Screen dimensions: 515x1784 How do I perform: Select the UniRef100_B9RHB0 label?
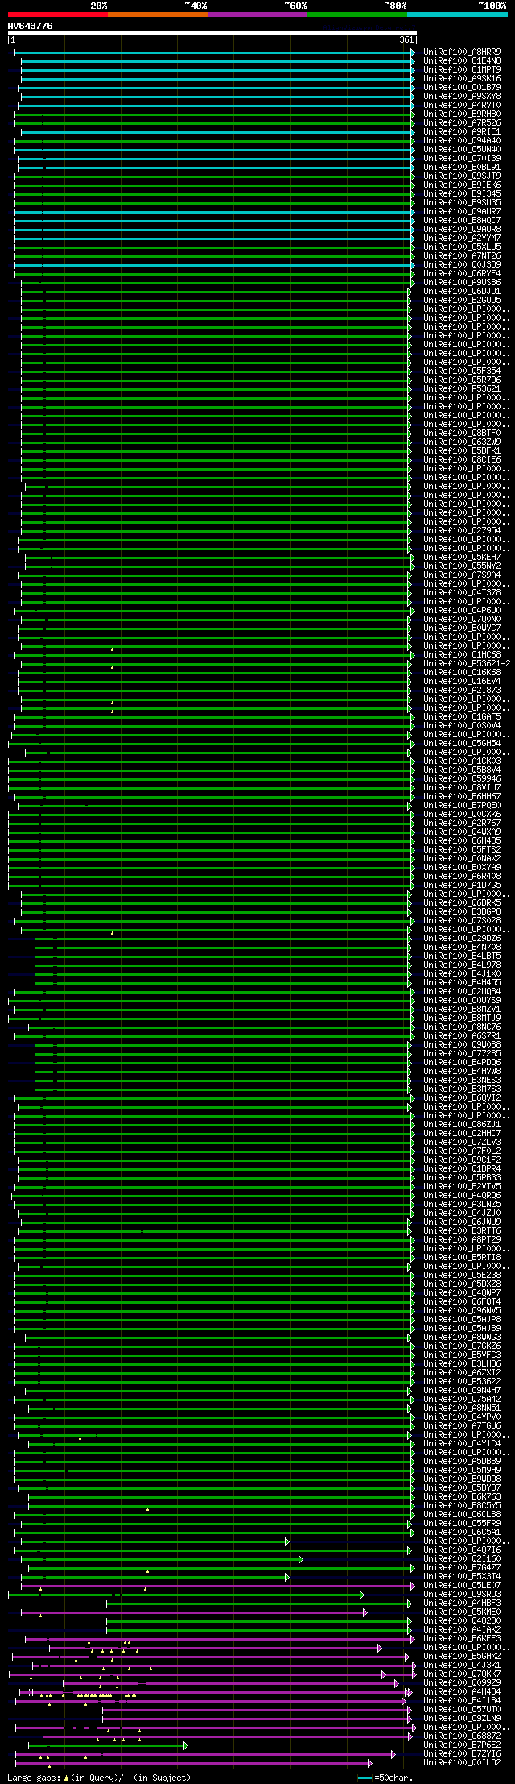(x=462, y=114)
